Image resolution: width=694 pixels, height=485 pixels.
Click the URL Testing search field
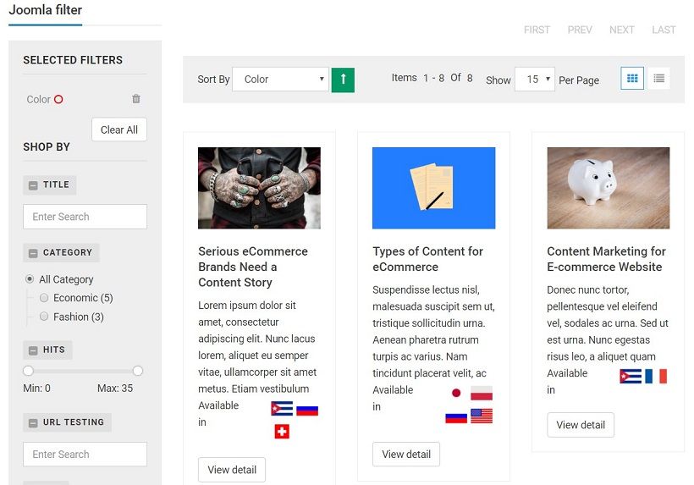coord(85,454)
